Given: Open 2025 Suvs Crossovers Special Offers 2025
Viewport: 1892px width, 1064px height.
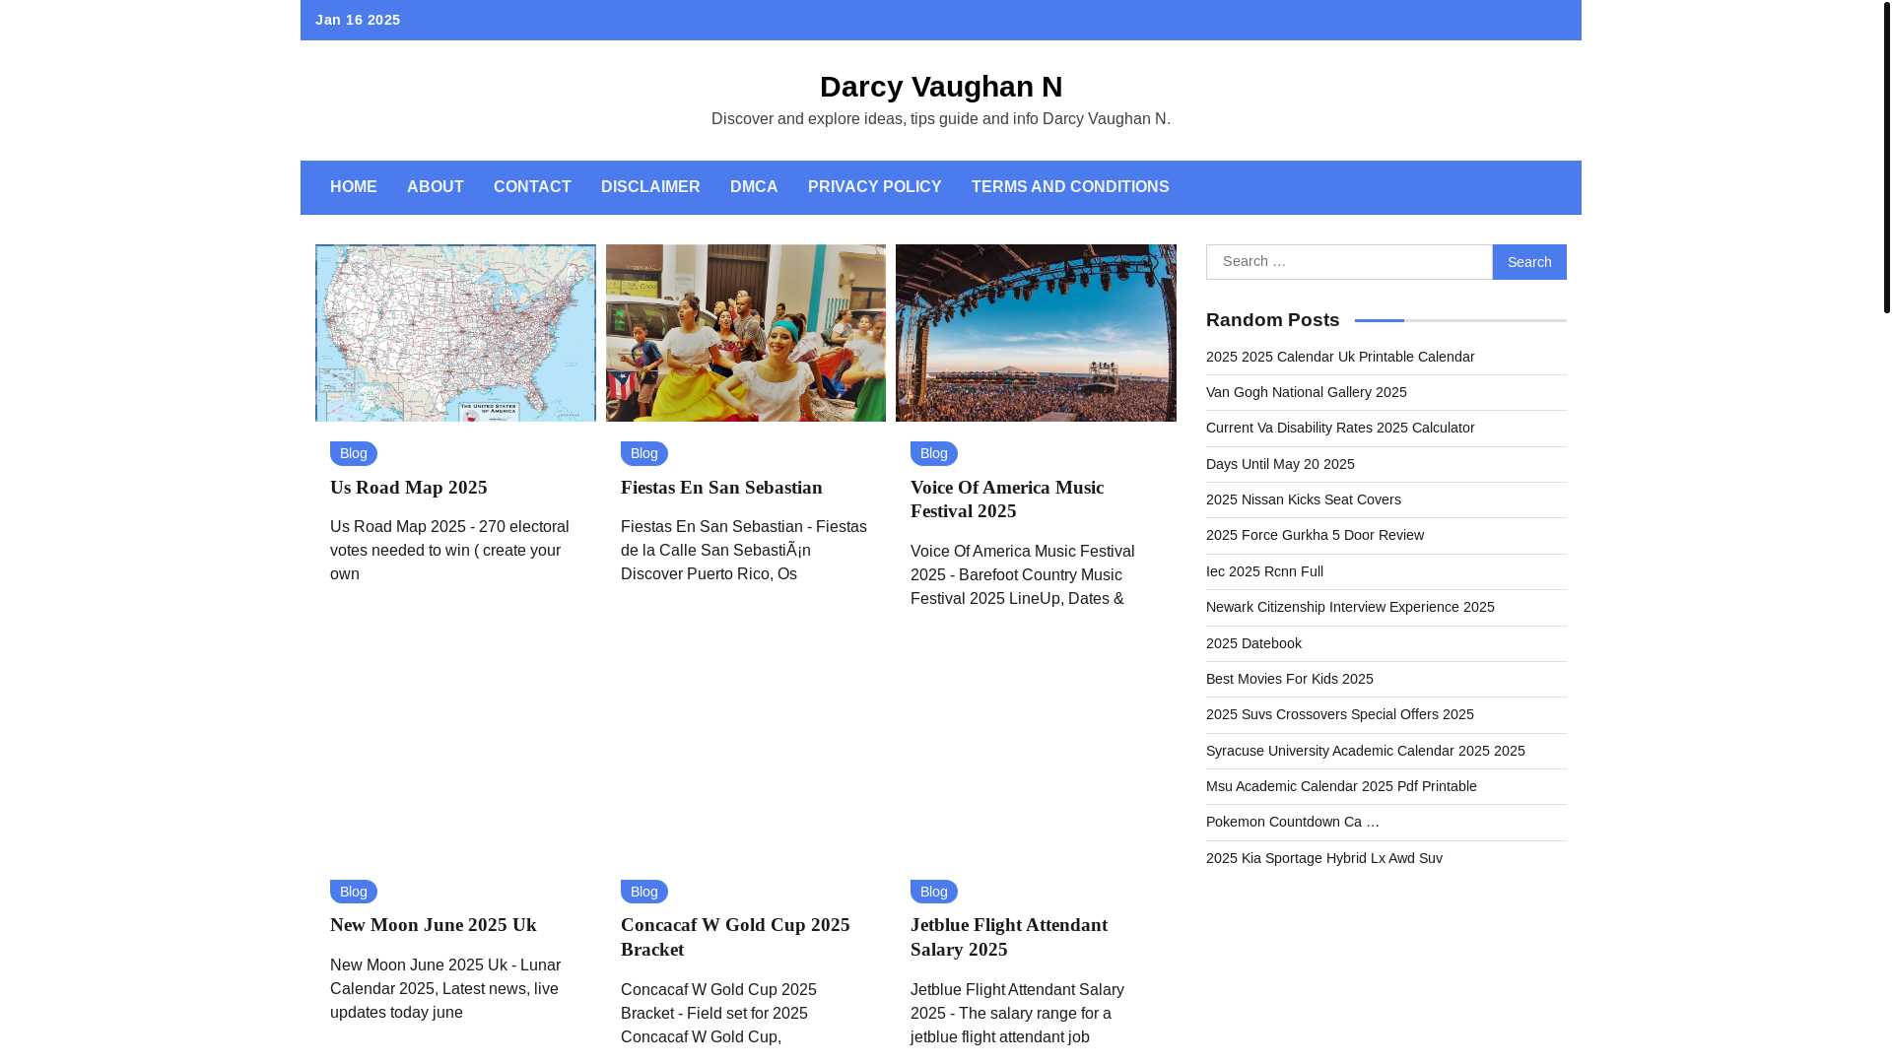Looking at the screenshot, I should [1340, 714].
